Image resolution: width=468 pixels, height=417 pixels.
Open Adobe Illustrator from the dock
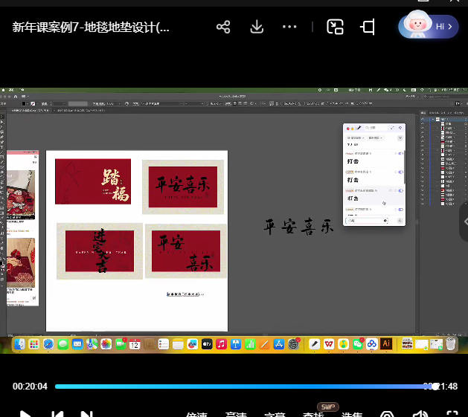point(385,344)
